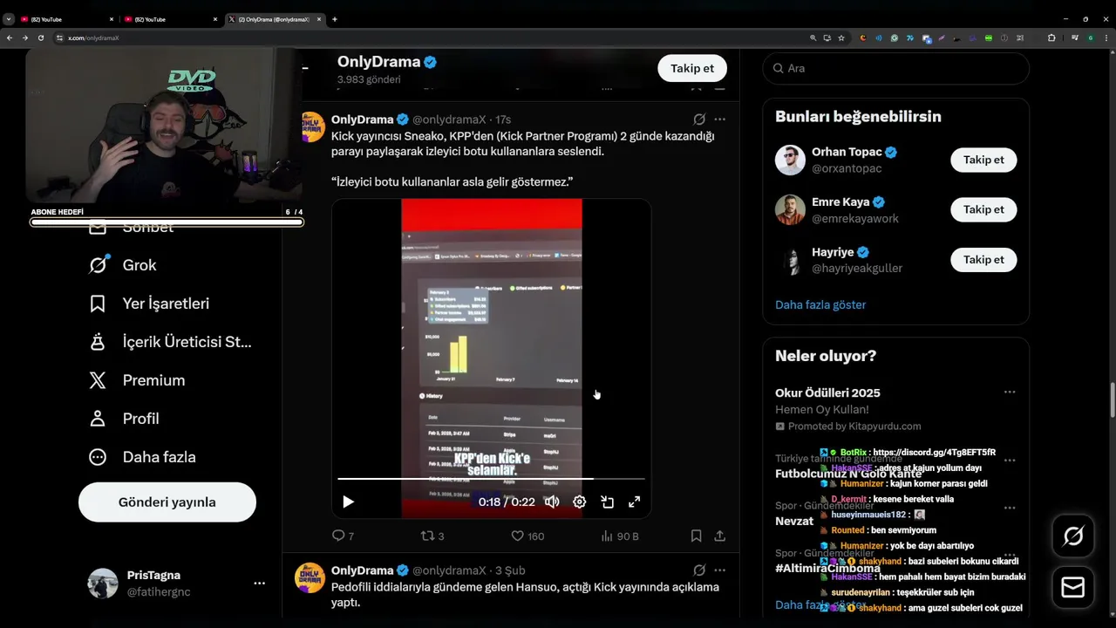Image resolution: width=1116 pixels, height=628 pixels.
Task: Open the Extensions puzzle menu
Action: click(x=1051, y=38)
